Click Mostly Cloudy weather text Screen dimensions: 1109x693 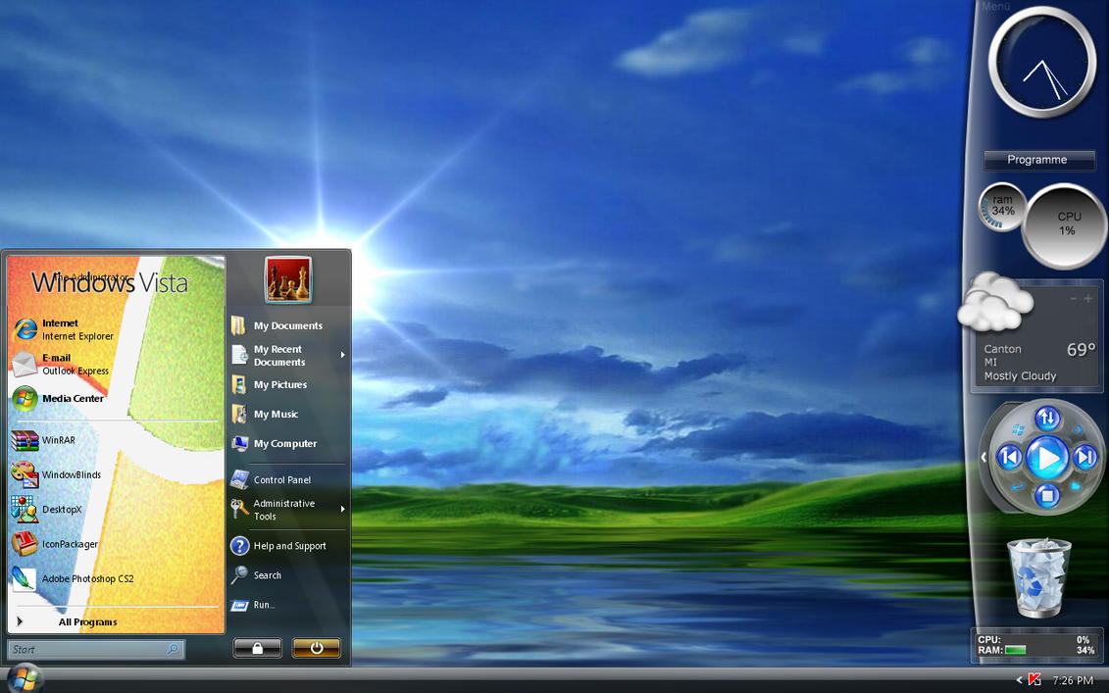(x=1020, y=376)
